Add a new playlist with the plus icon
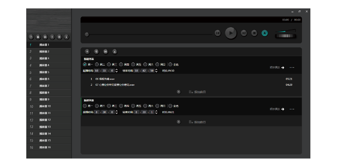The height and width of the screenshot is (168, 337). 87,51
